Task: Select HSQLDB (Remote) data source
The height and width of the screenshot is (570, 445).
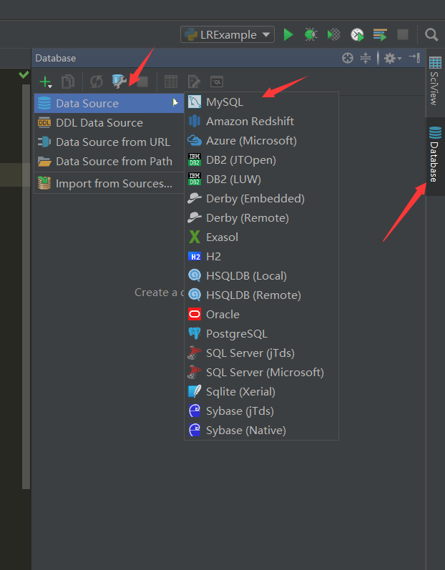Action: pyautogui.click(x=261, y=295)
